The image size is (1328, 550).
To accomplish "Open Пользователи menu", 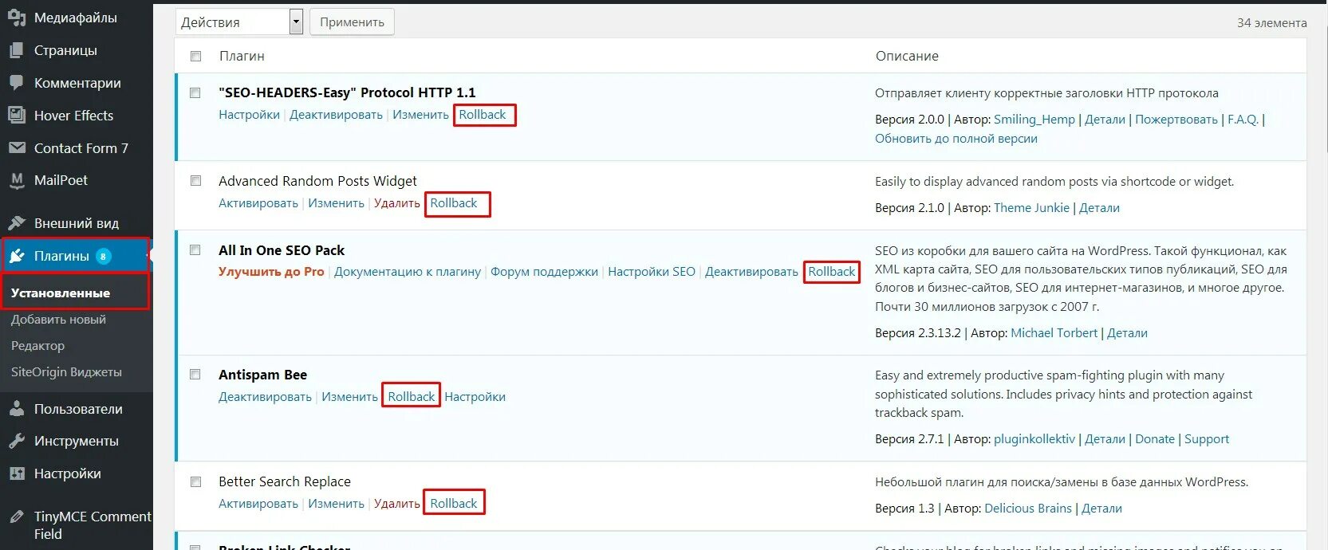I will click(x=78, y=409).
